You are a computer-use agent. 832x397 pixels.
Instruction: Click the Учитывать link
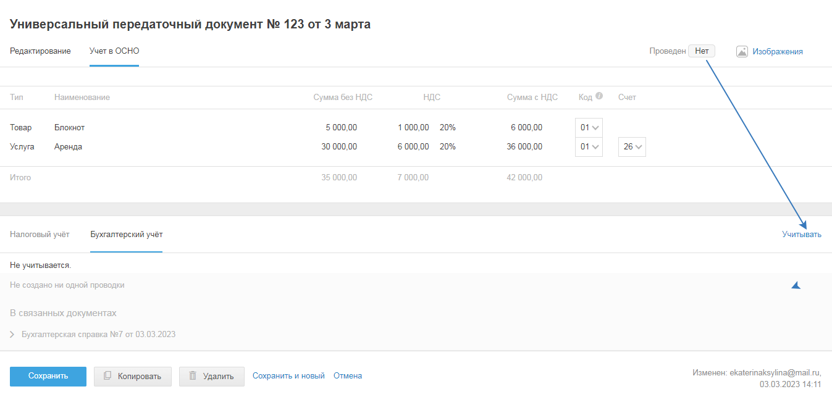tap(801, 235)
